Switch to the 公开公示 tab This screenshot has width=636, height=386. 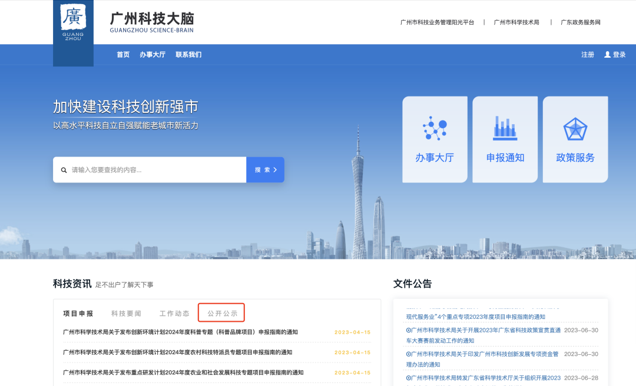[222, 314]
